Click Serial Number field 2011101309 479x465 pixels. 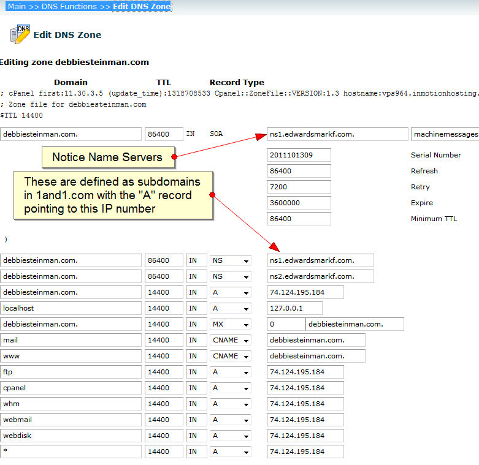tap(299, 155)
